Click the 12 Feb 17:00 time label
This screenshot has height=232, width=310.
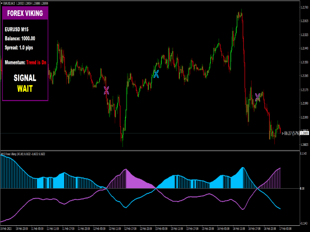pyautogui.click(x=130, y=228)
